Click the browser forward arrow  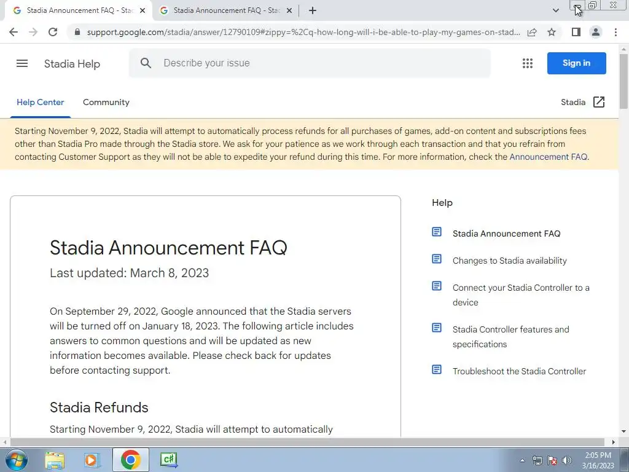(x=33, y=32)
